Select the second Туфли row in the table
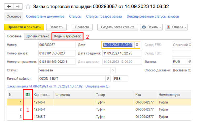The image size is (206, 123). coord(99,109)
